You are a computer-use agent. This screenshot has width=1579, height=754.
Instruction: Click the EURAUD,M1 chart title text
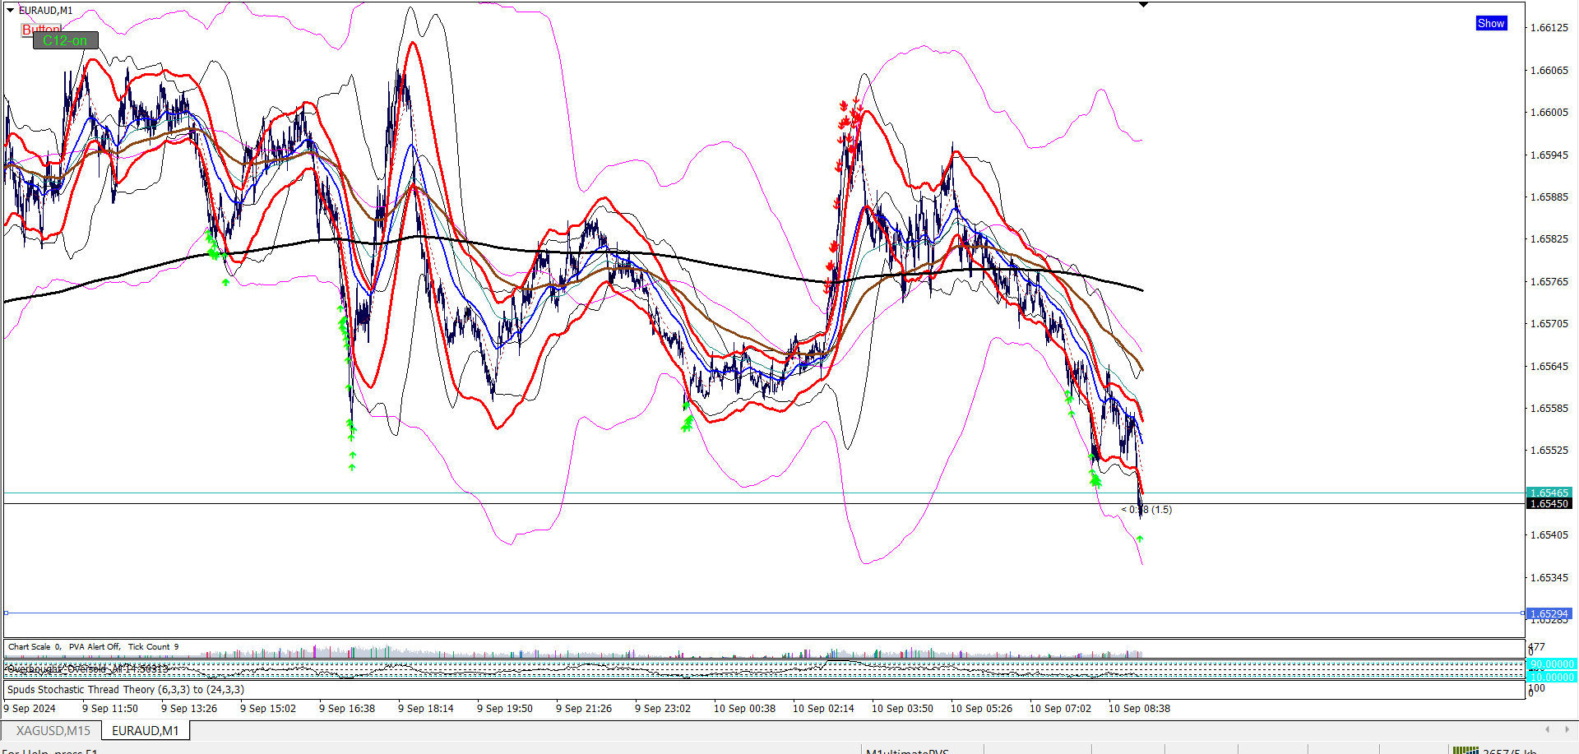tap(45, 11)
